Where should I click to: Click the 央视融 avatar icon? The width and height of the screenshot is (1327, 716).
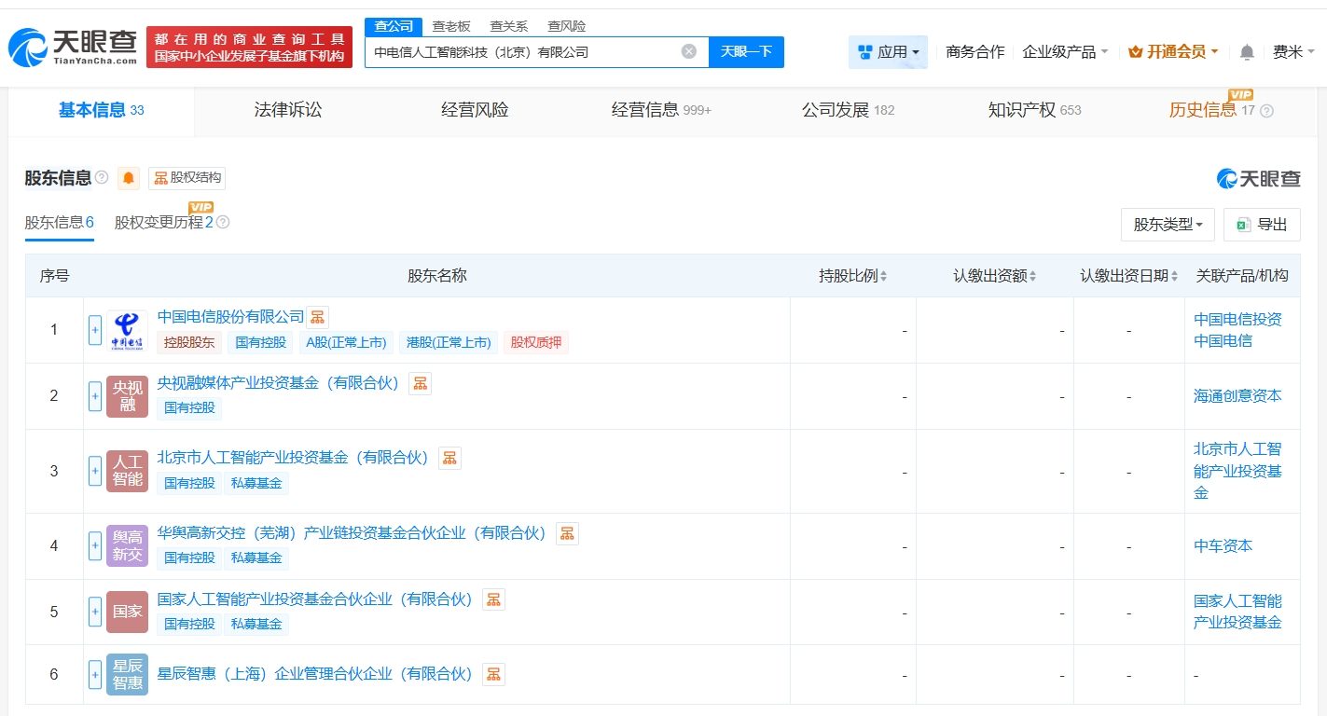pos(127,396)
